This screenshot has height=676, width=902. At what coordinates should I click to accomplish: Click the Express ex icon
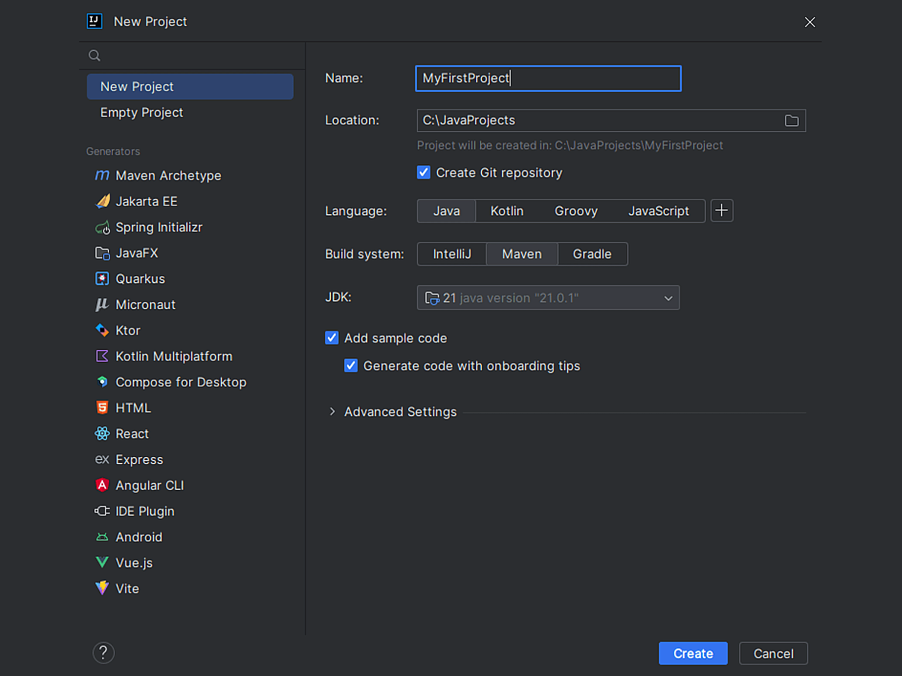[x=102, y=459]
